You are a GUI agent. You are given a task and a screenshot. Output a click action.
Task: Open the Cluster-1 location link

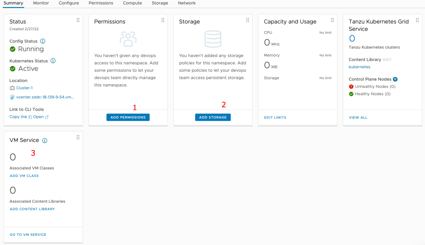24,88
